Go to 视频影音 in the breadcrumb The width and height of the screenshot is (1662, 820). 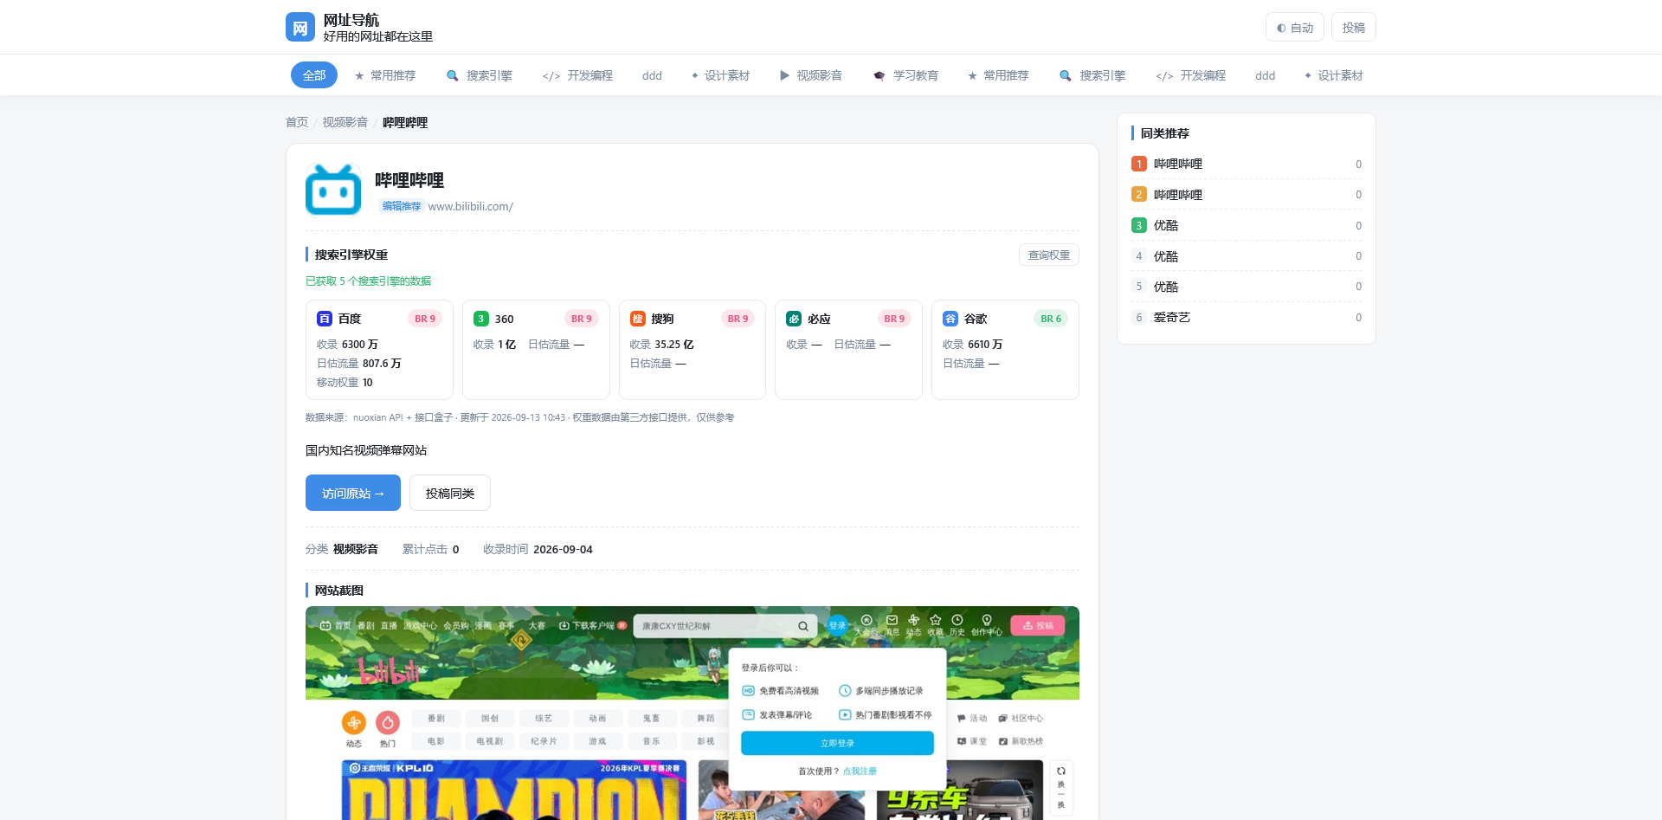coord(345,122)
